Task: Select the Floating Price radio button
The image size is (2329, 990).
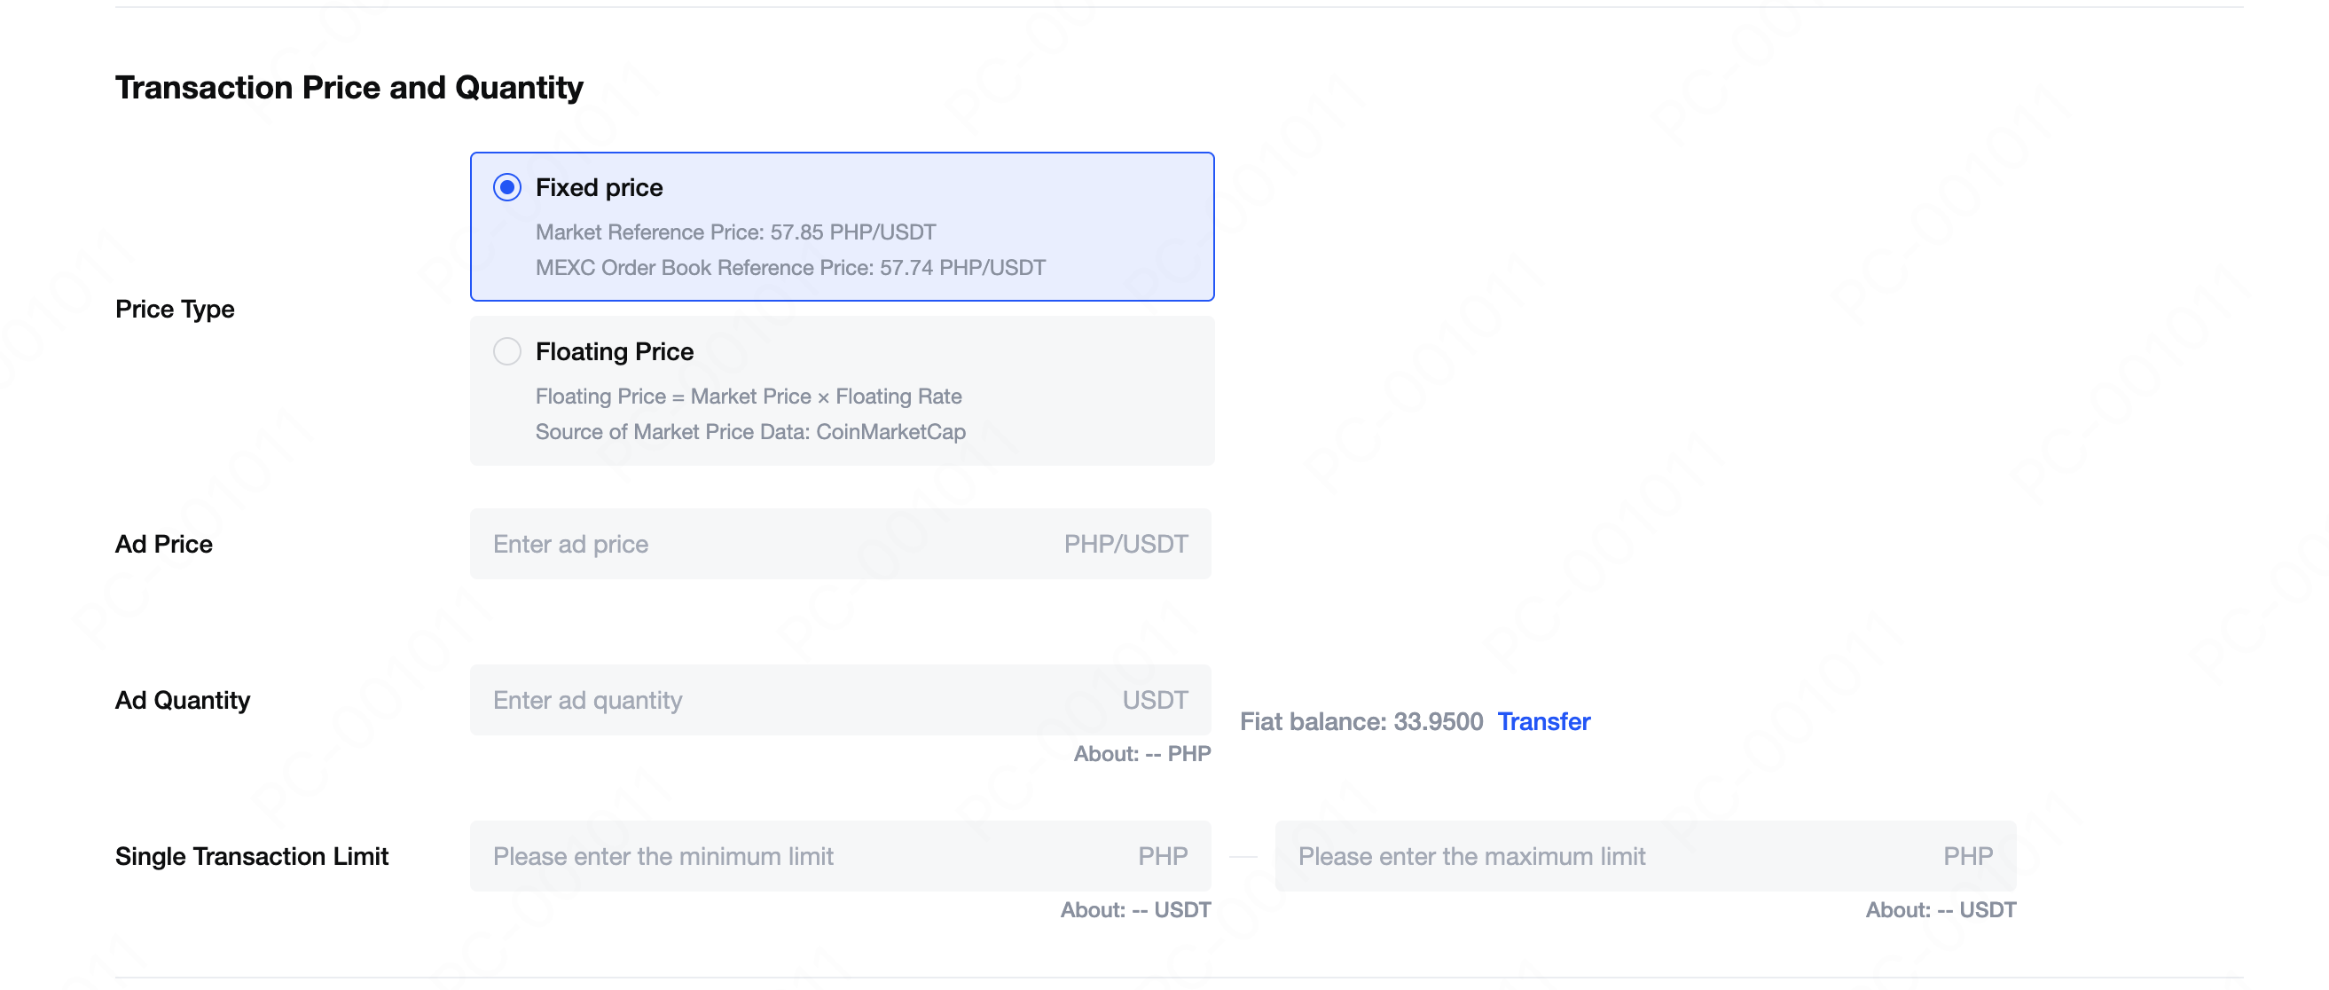Action: (507, 350)
